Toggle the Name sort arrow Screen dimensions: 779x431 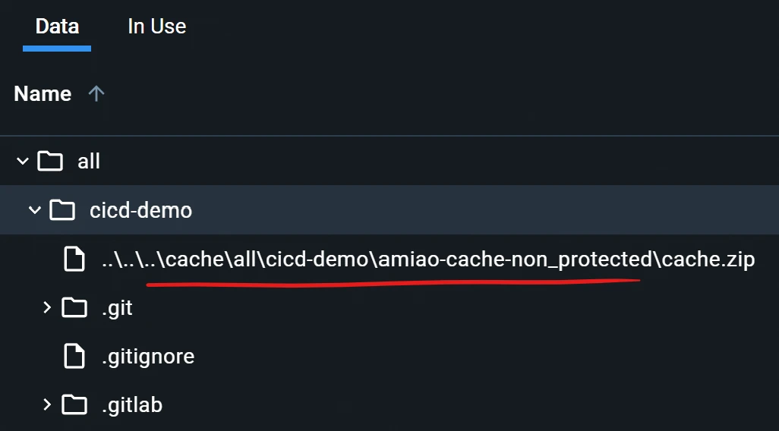96,94
